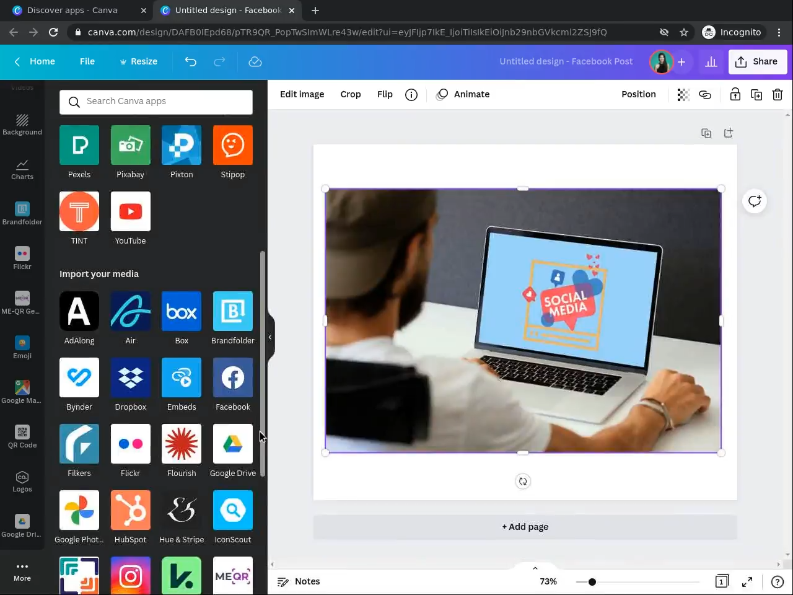Click the Resize button
Image resolution: width=793 pixels, height=595 pixels.
[x=138, y=61]
